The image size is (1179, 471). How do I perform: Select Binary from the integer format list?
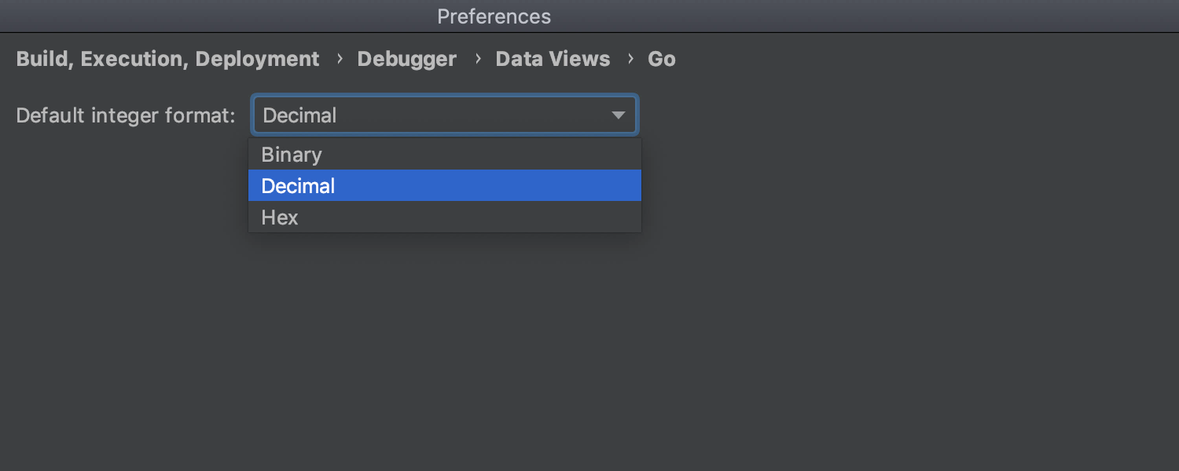point(445,155)
